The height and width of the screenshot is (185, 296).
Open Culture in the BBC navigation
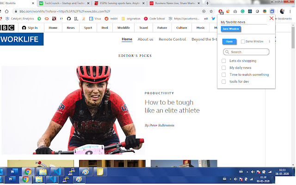click(182, 28)
